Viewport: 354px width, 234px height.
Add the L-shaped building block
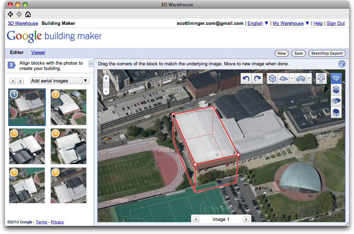point(301,78)
